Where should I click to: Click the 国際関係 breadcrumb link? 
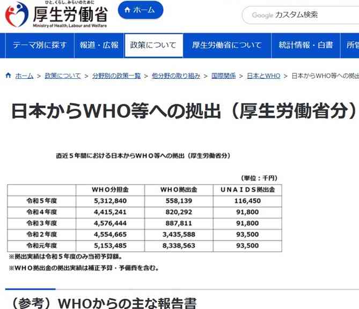(x=223, y=76)
